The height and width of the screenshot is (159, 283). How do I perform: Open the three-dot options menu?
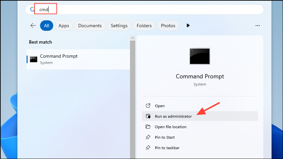point(257,26)
